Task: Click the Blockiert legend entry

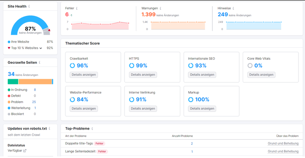Action: pyautogui.click(x=16, y=114)
